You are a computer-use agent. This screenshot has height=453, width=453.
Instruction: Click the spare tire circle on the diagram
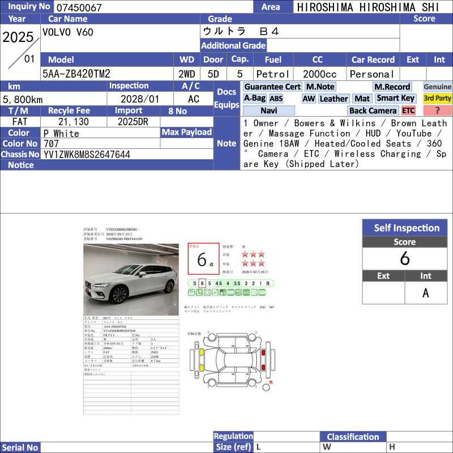click(266, 387)
